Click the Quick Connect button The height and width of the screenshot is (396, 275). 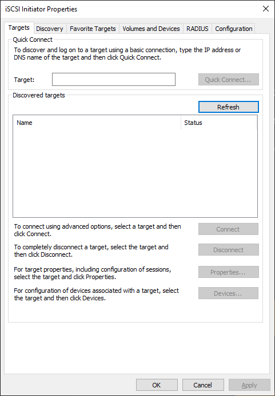point(228,80)
